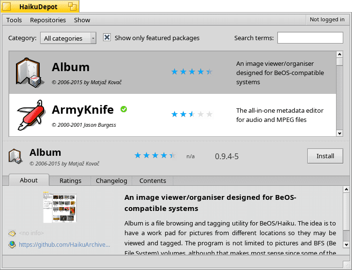Switch to the Changelog tab
352x270 pixels.
111,180
